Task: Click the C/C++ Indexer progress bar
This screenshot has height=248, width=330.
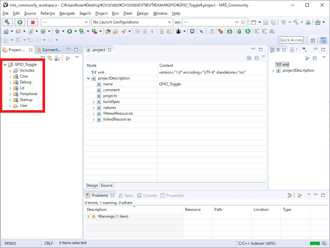Action: [315, 243]
